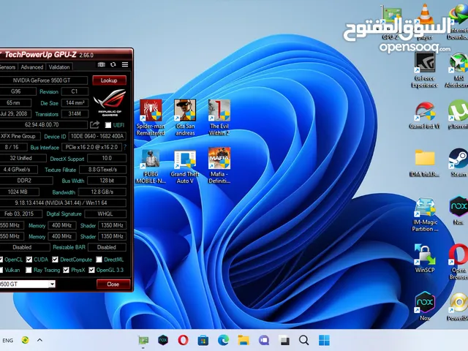468x351 pixels.
Task: Click the Texture Fillrate 8.8 GTexel/s value
Action: pos(102,170)
